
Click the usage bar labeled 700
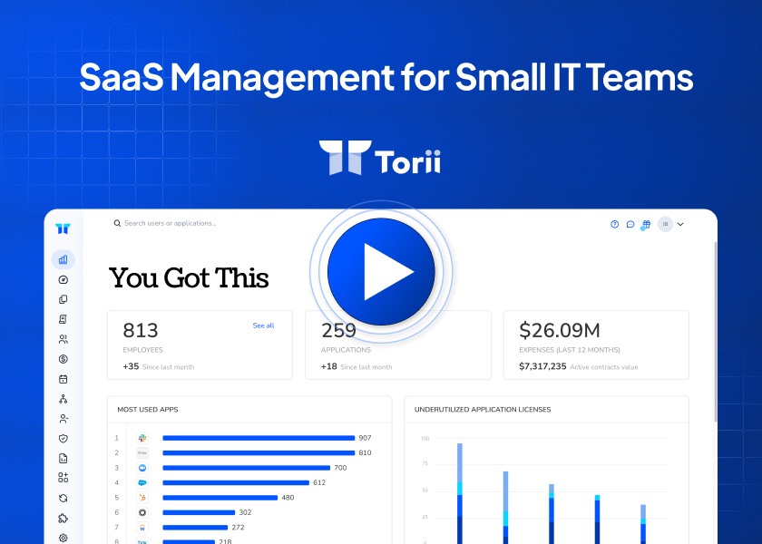pos(247,468)
